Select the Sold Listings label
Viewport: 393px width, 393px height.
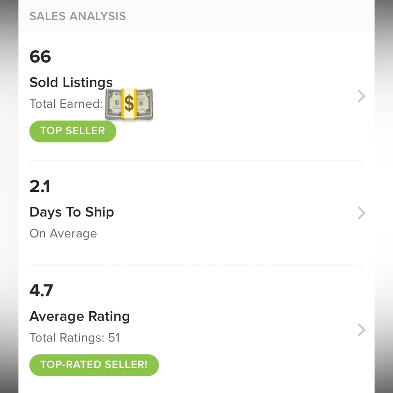pyautogui.click(x=71, y=83)
